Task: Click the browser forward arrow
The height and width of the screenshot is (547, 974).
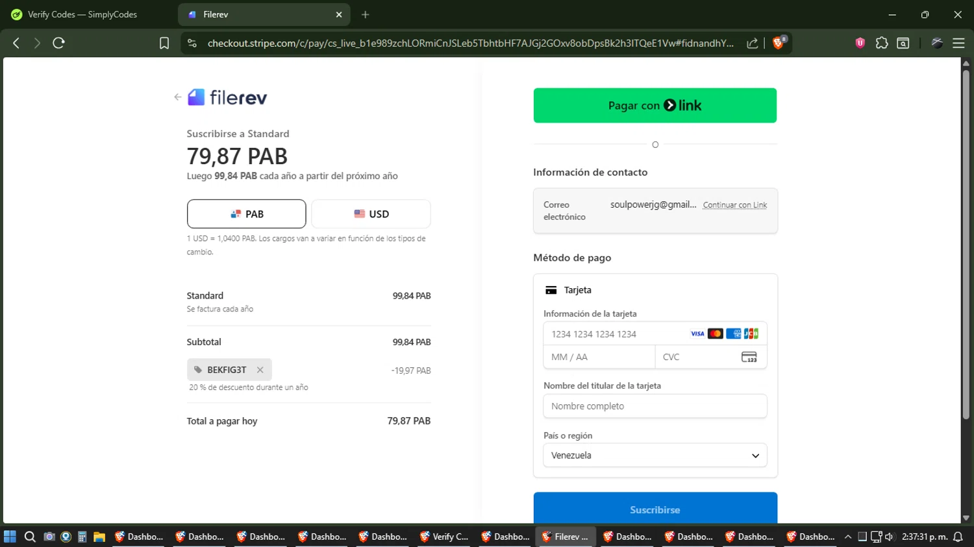Action: [x=37, y=43]
